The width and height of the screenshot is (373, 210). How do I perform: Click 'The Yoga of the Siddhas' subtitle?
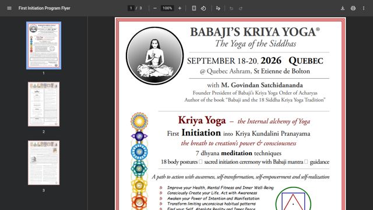(256, 44)
